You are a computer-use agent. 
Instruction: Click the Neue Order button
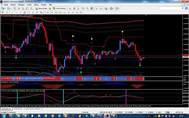coord(41,8)
